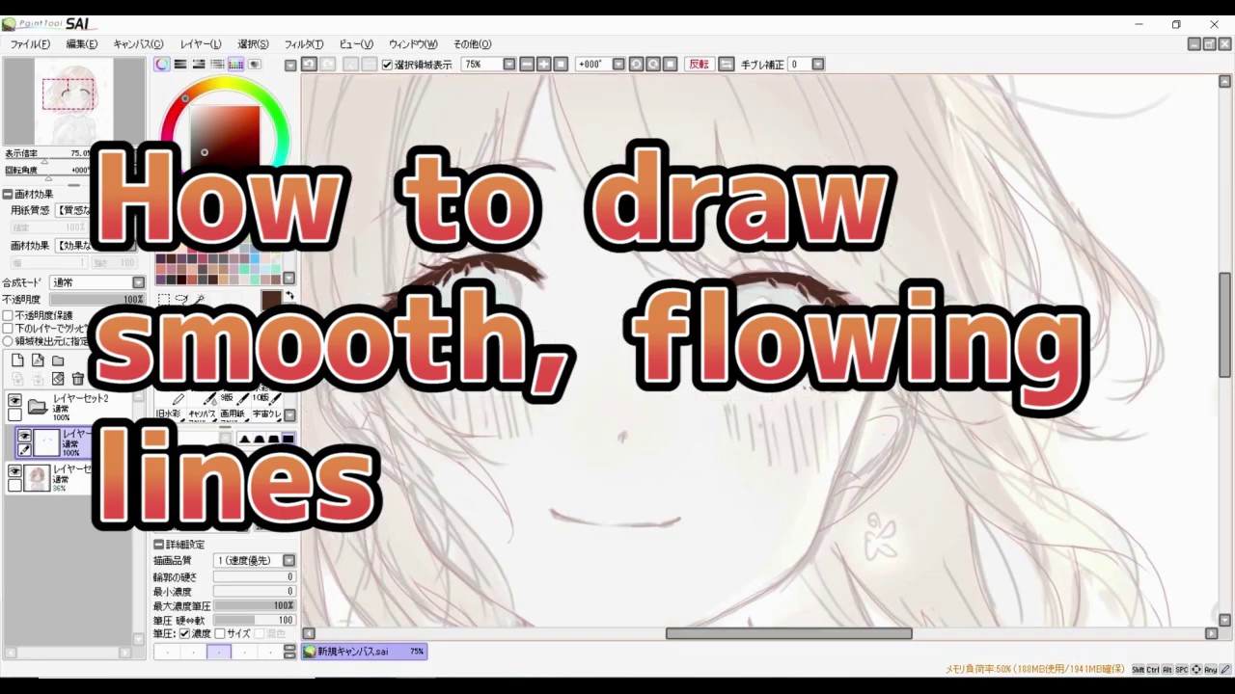Toggle 筆圧 濃度 checkbox
Viewport: 1235px width, 694px height.
[x=184, y=633]
